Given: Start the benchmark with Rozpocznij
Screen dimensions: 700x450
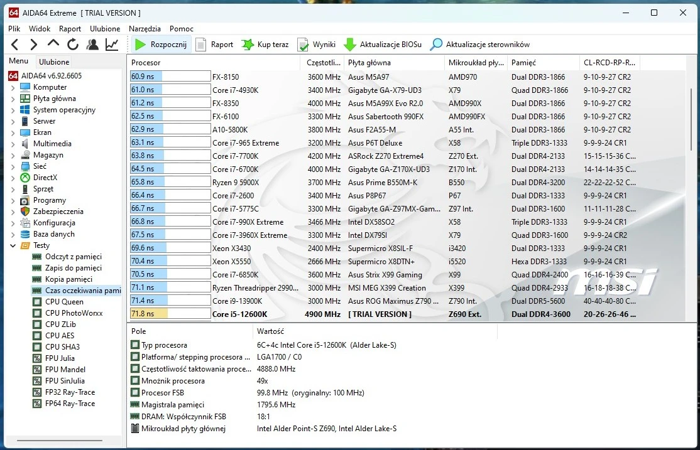Looking at the screenshot, I should click(161, 45).
